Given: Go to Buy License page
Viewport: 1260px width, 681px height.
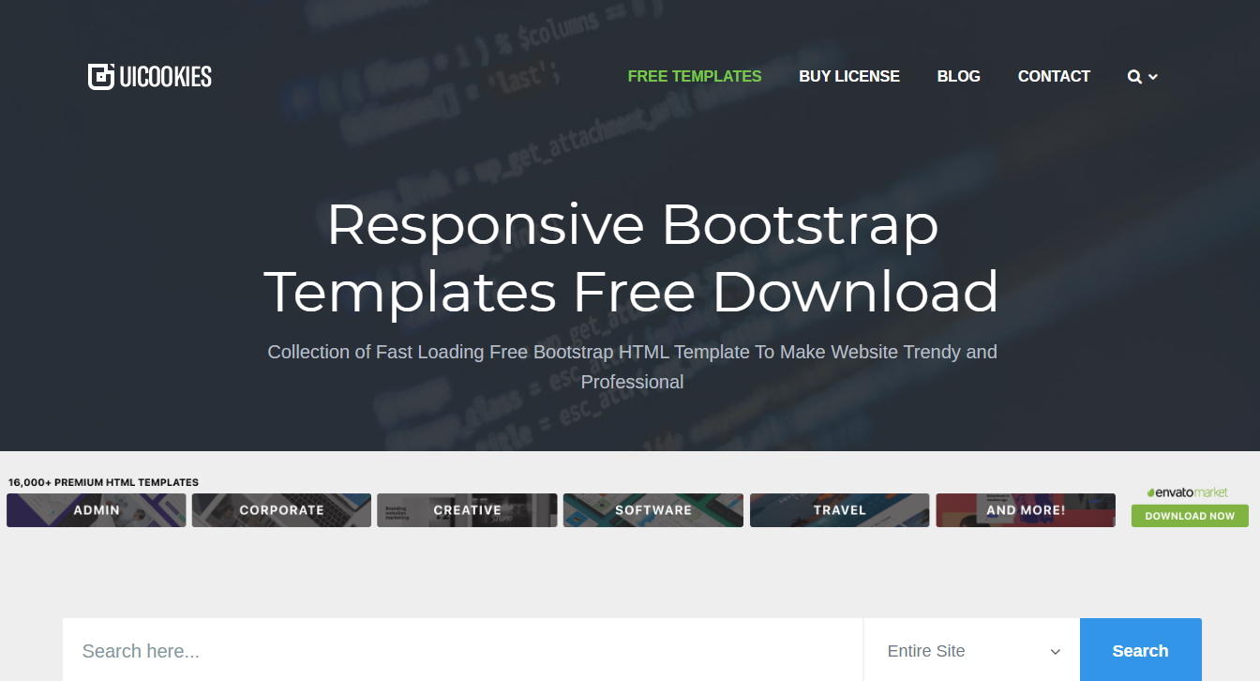Looking at the screenshot, I should tap(849, 77).
